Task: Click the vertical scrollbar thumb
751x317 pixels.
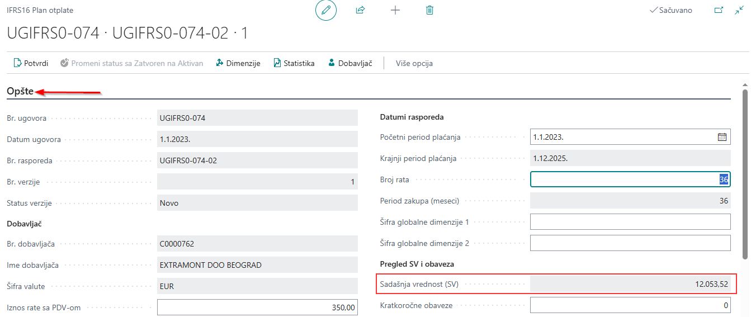Action: pos(745,173)
